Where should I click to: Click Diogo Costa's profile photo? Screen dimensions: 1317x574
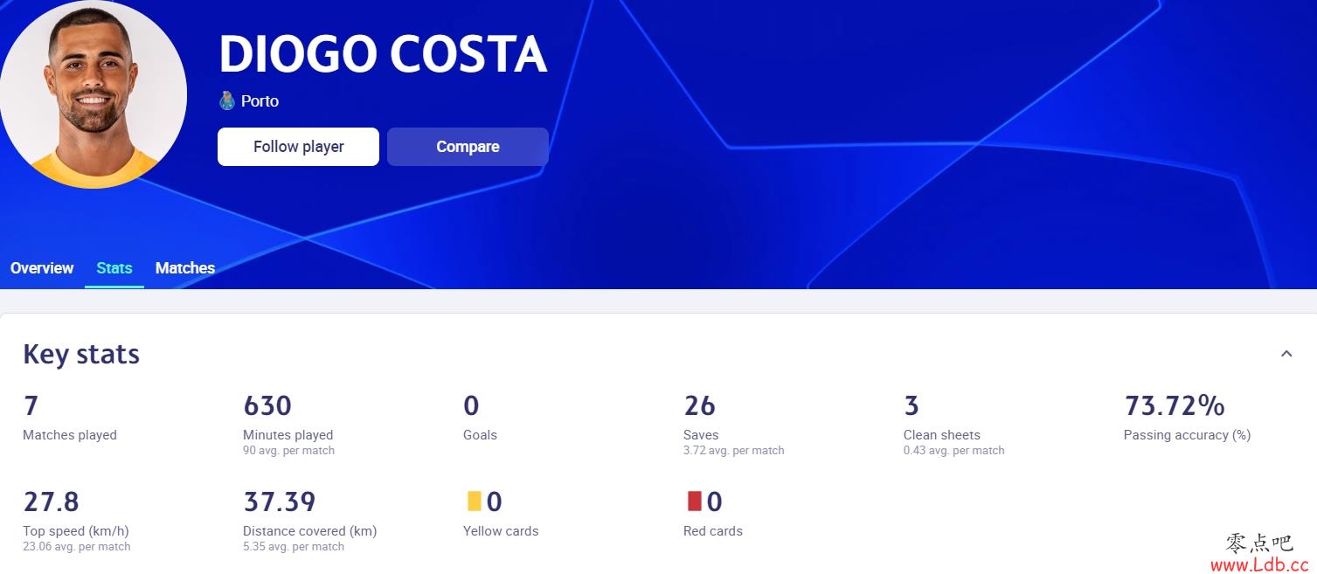pos(91,93)
